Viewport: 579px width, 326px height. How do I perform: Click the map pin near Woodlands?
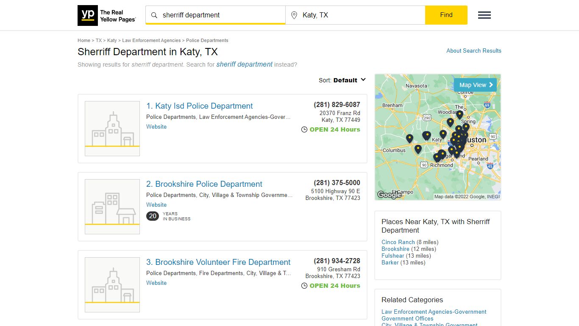[x=459, y=115]
